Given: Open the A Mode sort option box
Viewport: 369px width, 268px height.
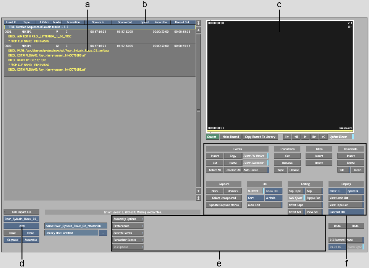Looking at the screenshot, I should click(274, 198).
